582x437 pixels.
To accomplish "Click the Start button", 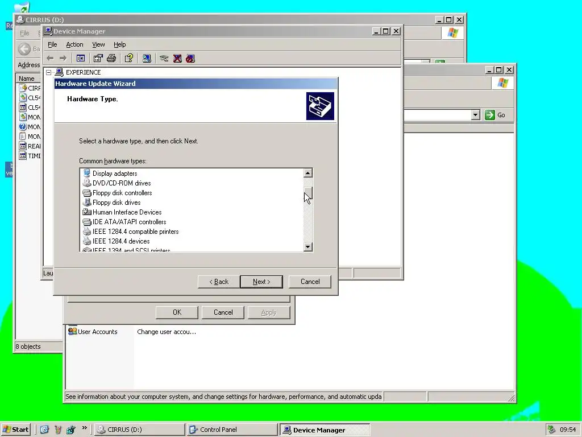I will [15, 430].
